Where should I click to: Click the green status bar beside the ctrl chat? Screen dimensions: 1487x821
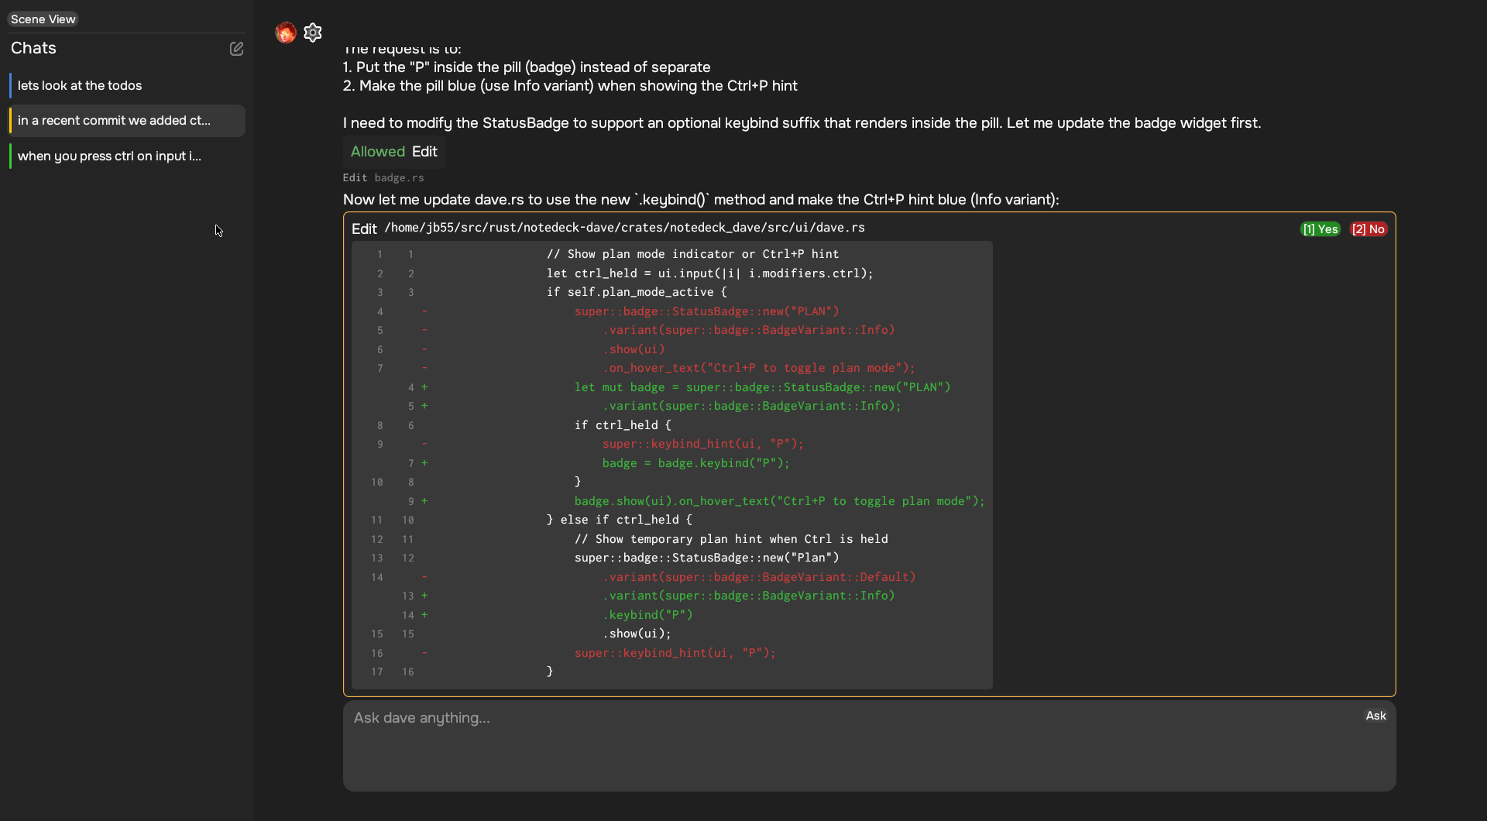10,156
